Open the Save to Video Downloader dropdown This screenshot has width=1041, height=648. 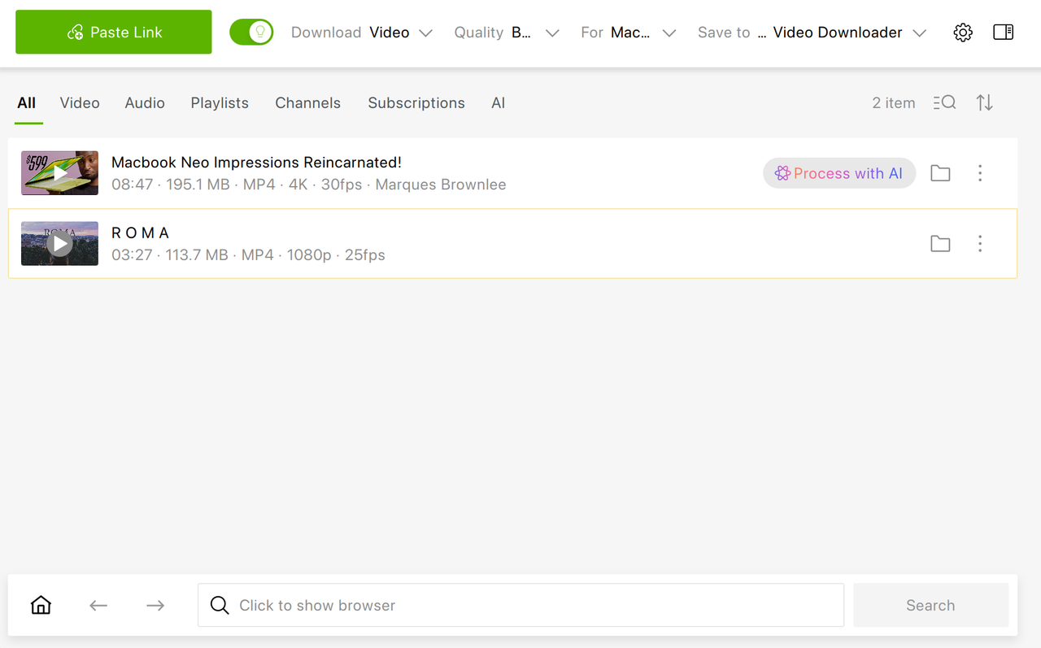click(x=812, y=33)
